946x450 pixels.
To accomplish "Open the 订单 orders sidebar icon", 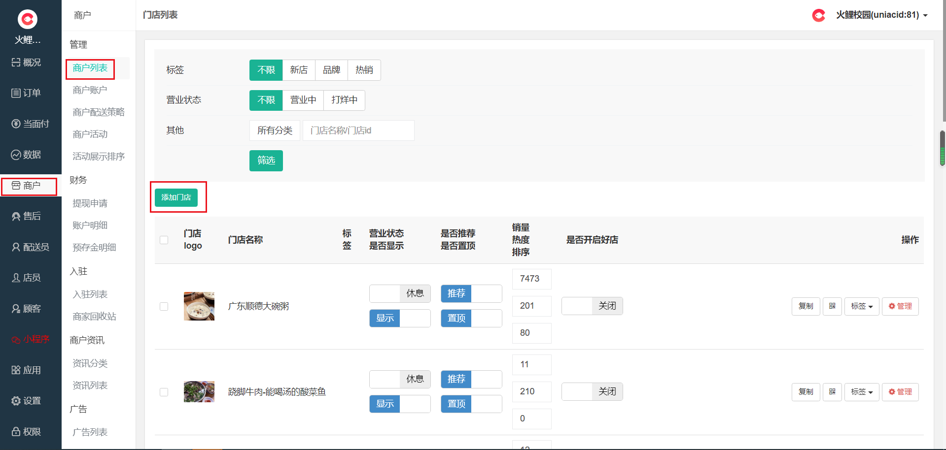I will 26,93.
